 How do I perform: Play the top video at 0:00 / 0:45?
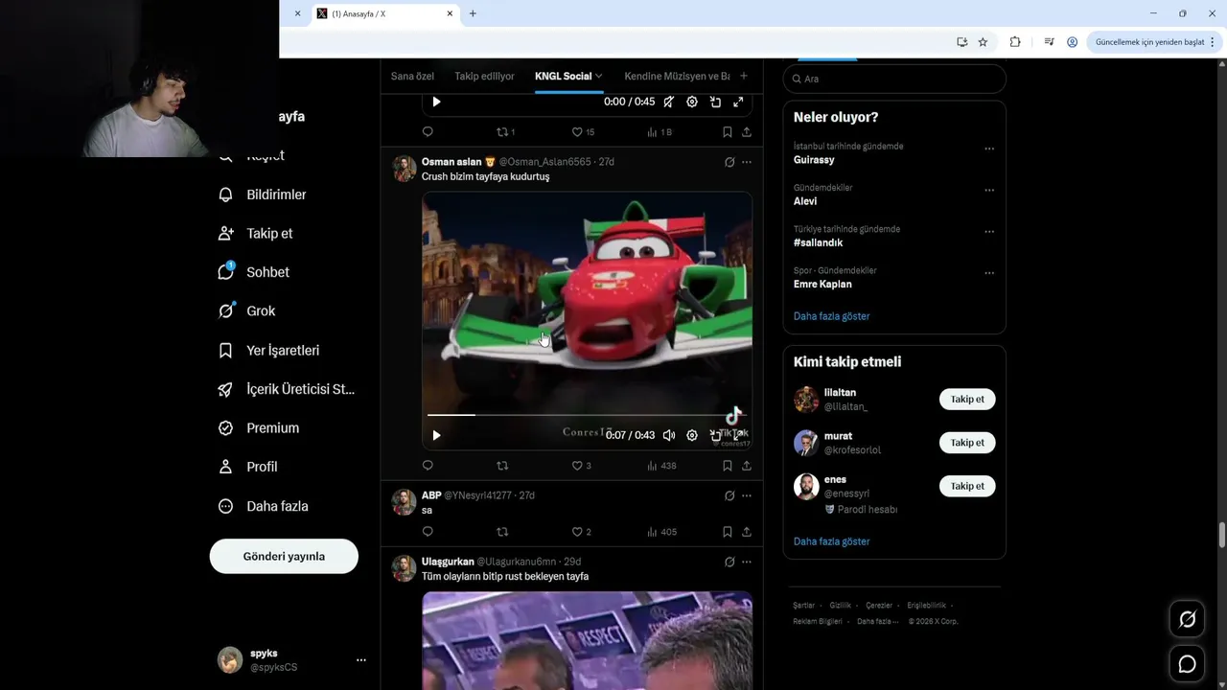tap(436, 102)
